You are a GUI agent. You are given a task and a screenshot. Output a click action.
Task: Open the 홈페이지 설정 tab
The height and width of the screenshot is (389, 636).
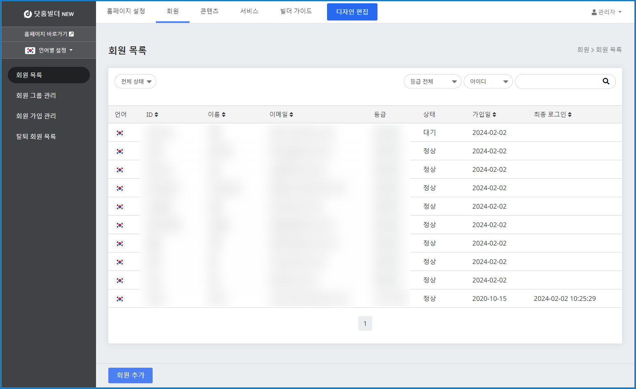(126, 11)
